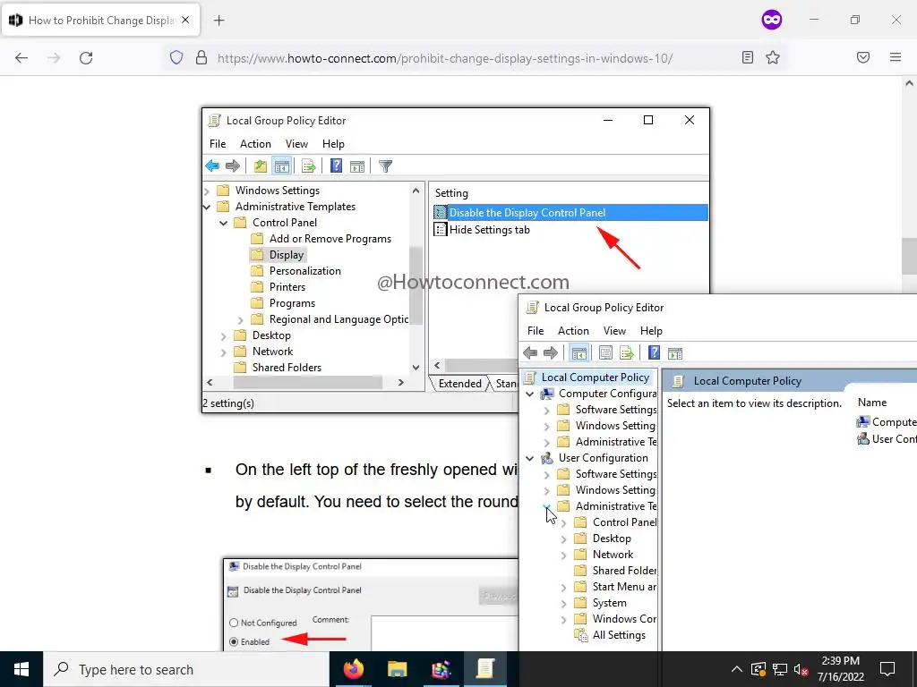
Task: Click blue Help icon in front Policy Editor
Action: click(x=654, y=352)
